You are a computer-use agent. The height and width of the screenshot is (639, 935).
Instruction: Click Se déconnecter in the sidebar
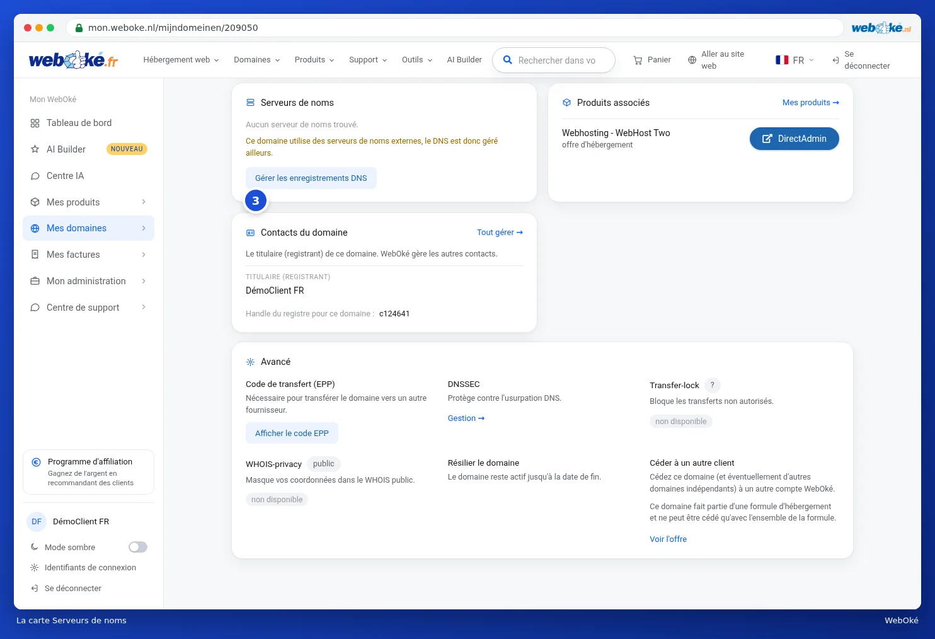pos(73,589)
